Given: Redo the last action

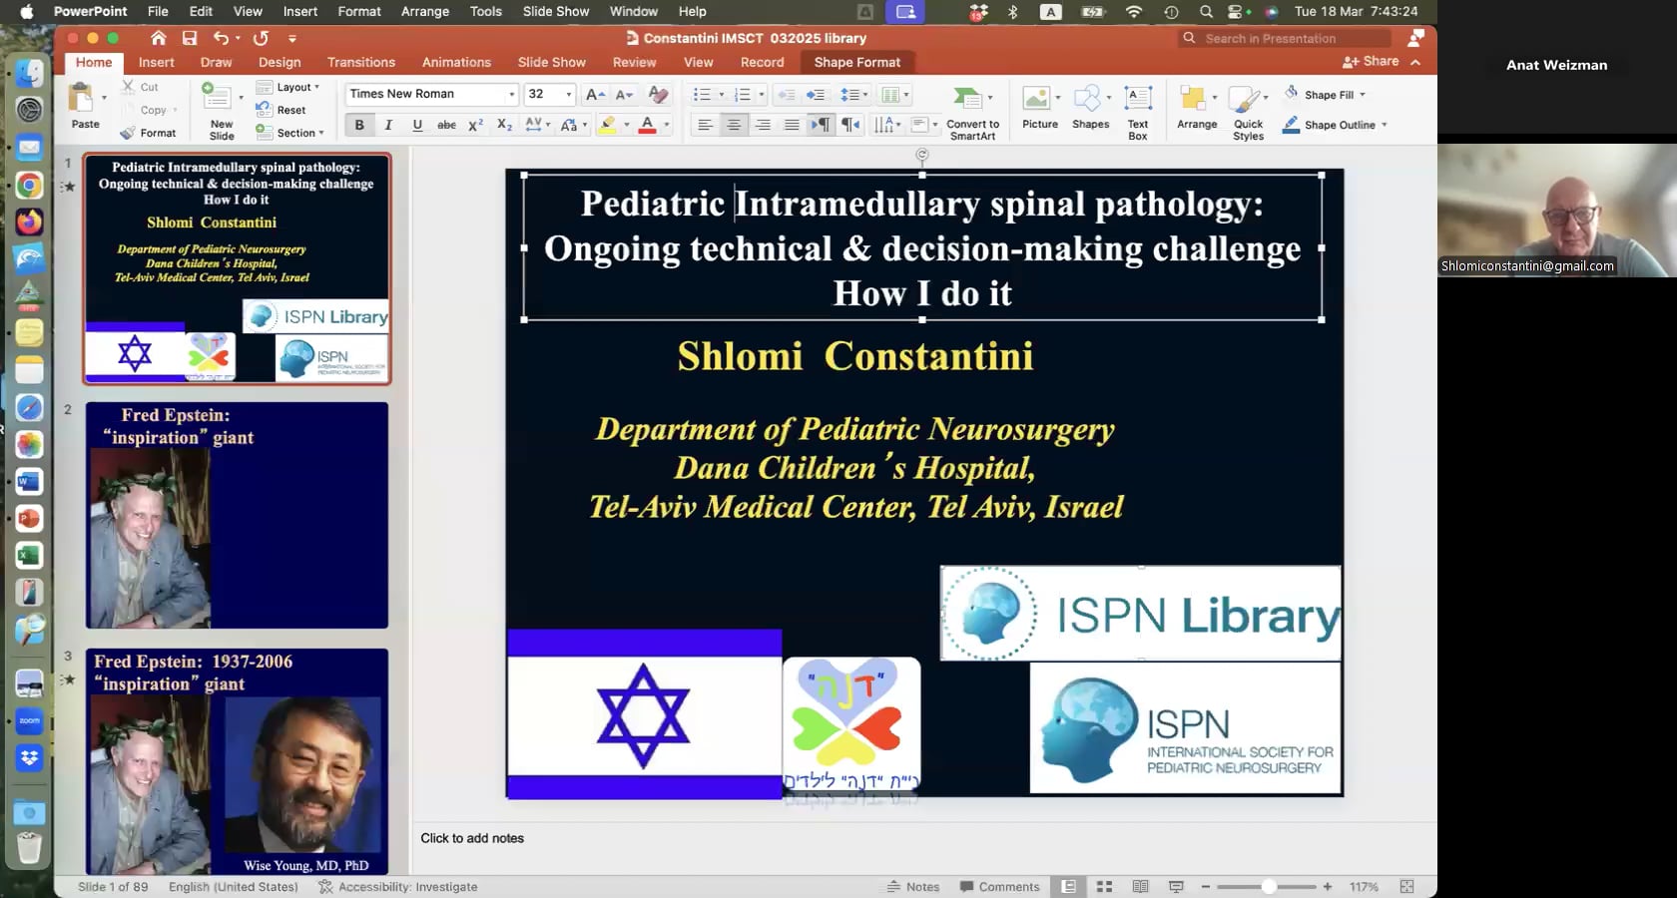Looking at the screenshot, I should (x=261, y=38).
